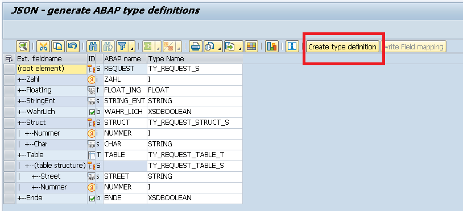Click the STREET ABAP name cell
This screenshot has height=211, width=463.
pyautogui.click(x=125, y=176)
